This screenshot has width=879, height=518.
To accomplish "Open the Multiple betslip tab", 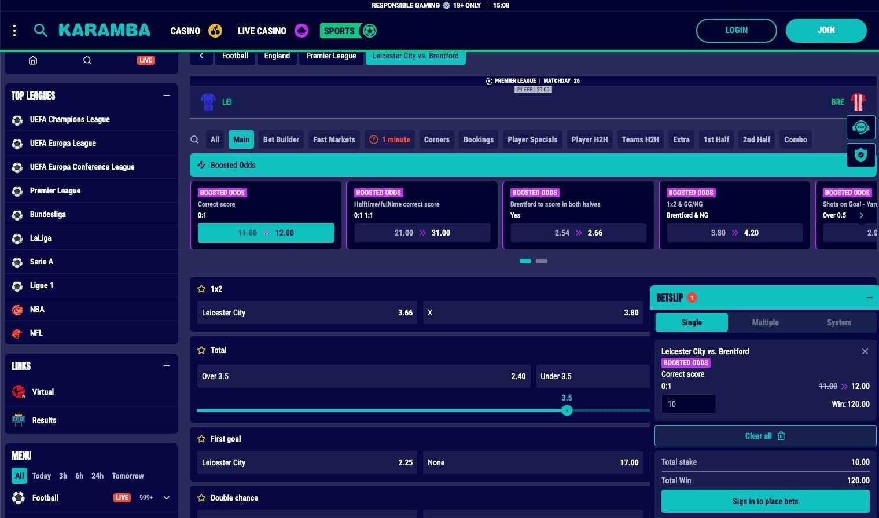I will 765,322.
